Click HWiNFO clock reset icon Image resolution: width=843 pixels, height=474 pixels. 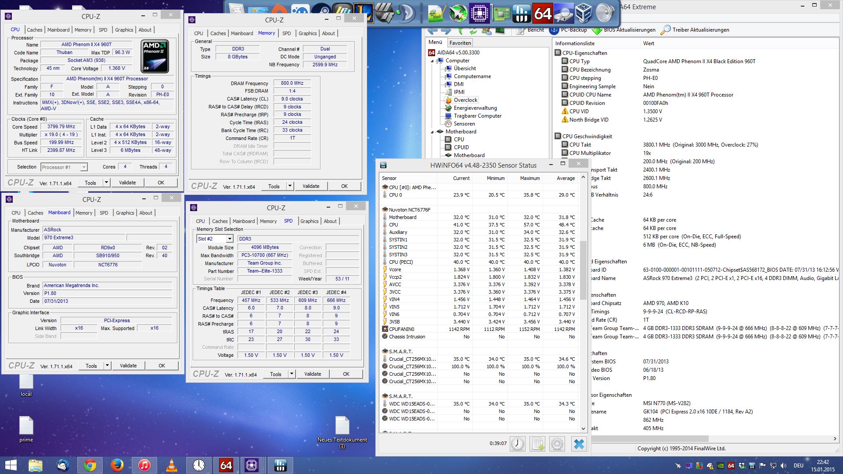[x=518, y=444]
